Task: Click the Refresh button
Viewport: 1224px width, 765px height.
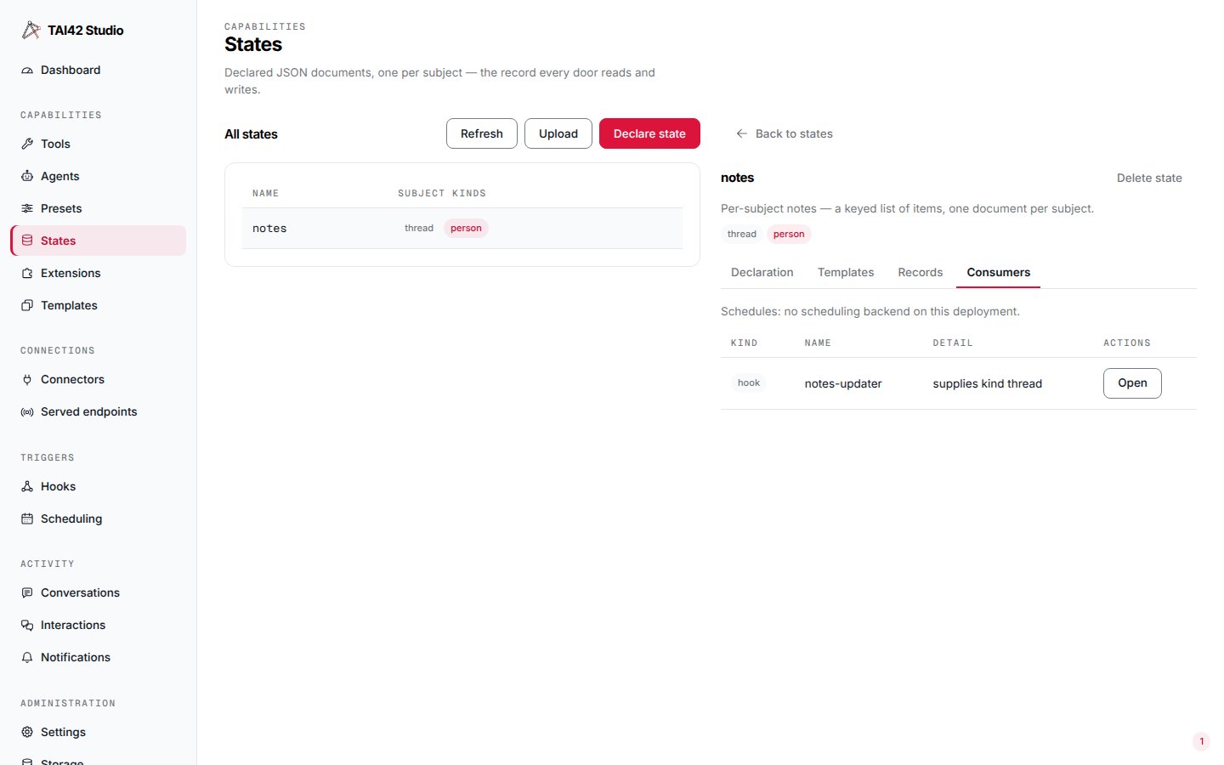Action: pyautogui.click(x=482, y=133)
